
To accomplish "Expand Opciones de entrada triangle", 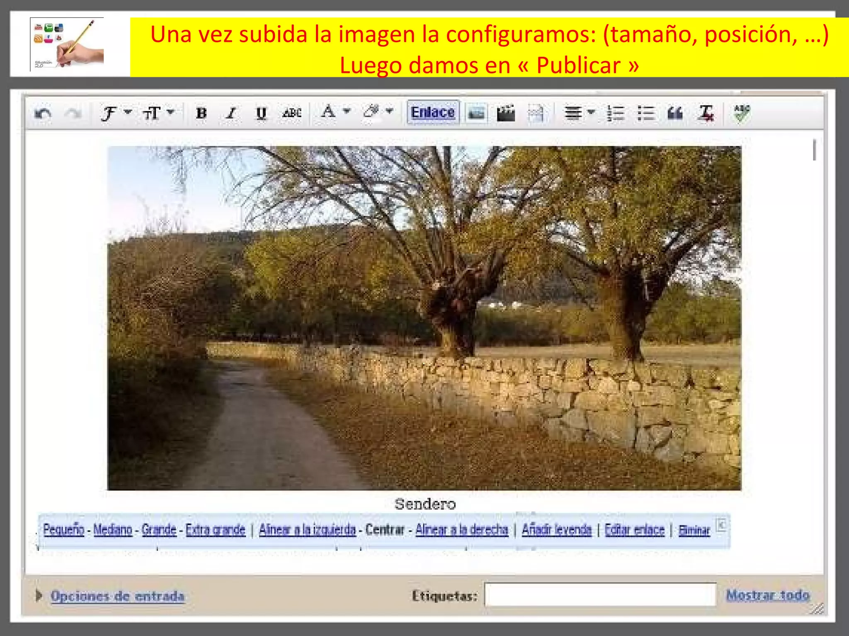I will 39,595.
